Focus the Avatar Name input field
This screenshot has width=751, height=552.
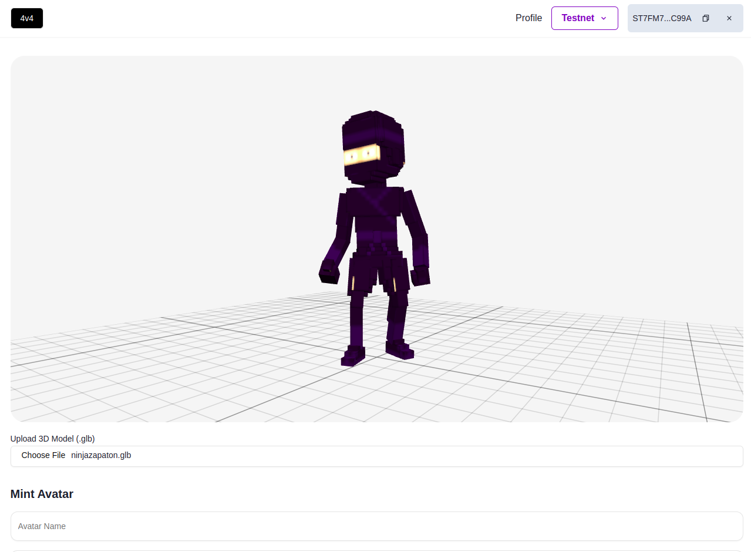coord(377,526)
